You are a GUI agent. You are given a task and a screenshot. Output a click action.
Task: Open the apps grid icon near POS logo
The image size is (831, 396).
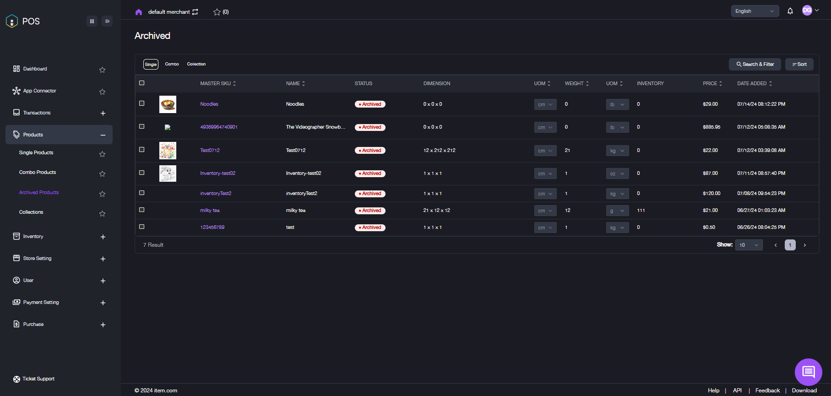tap(92, 21)
